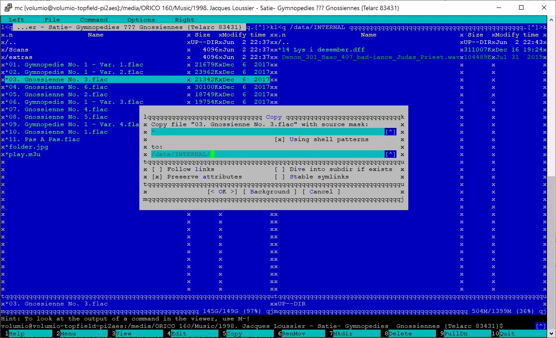Viewport: 556px width, 338px height.
Task: Click 10 Quit function key
Action: [x=519, y=334]
